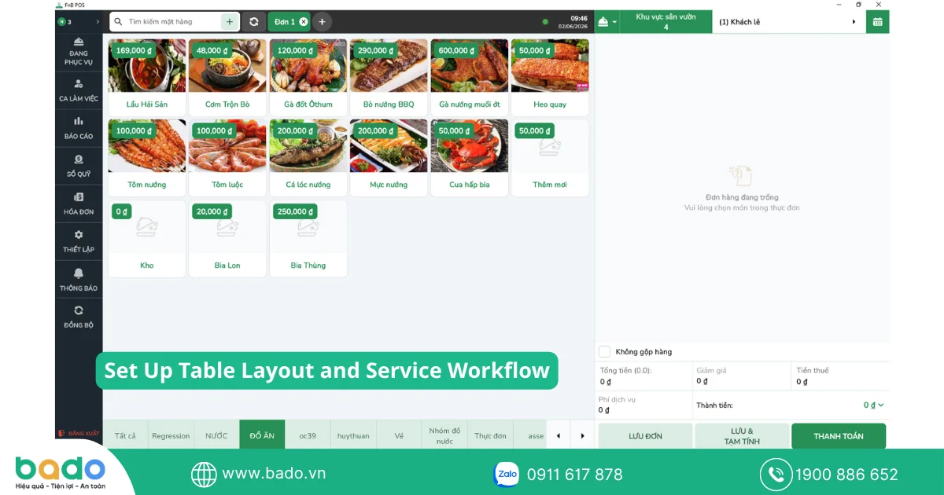Click the Phí dịch vụ service fee field
Image resolution: width=944 pixels, height=495 pixels.
643,405
